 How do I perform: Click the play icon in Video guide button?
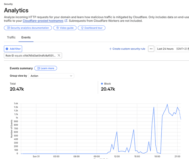click(57, 28)
